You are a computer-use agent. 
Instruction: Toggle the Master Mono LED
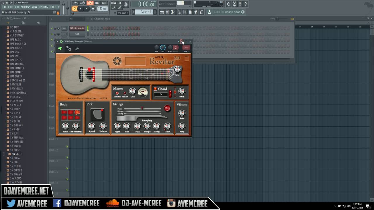(x=125, y=93)
